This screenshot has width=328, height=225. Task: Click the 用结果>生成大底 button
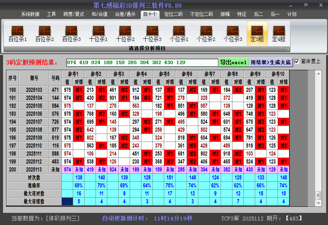[271, 62]
